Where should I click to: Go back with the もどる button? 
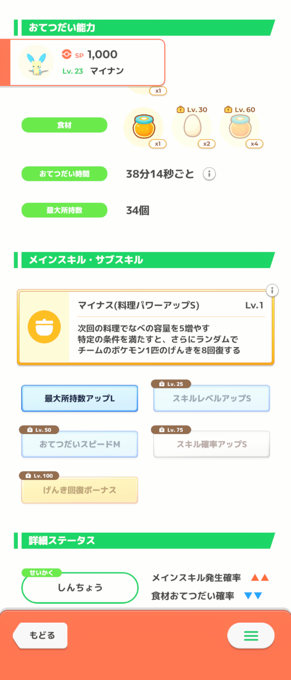pyautogui.click(x=41, y=635)
